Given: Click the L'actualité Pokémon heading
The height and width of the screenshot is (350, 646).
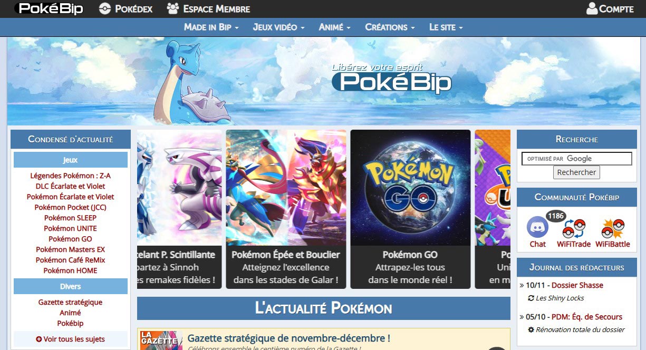Looking at the screenshot, I should (x=324, y=308).
